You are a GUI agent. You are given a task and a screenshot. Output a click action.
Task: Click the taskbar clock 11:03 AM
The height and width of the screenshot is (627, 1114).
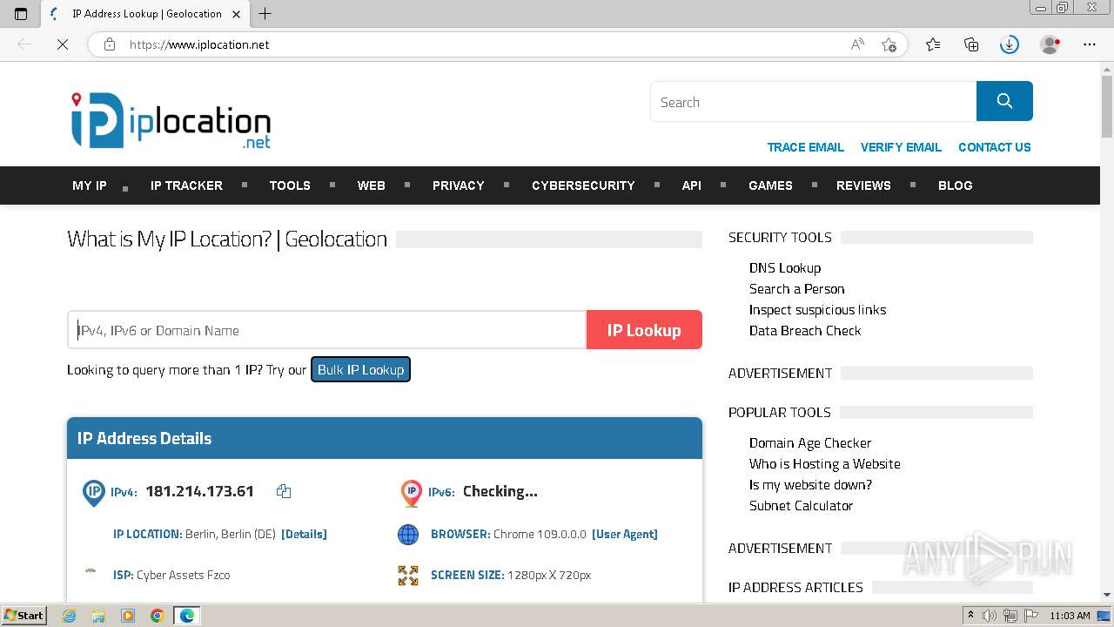[1070, 616]
